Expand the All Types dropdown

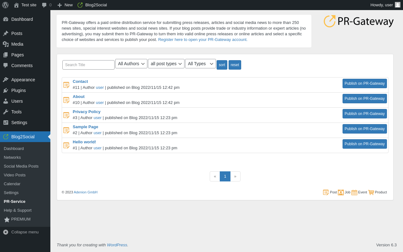pyautogui.click(x=201, y=64)
